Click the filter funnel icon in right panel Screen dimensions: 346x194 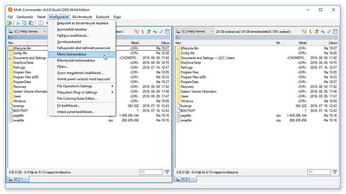point(335,172)
